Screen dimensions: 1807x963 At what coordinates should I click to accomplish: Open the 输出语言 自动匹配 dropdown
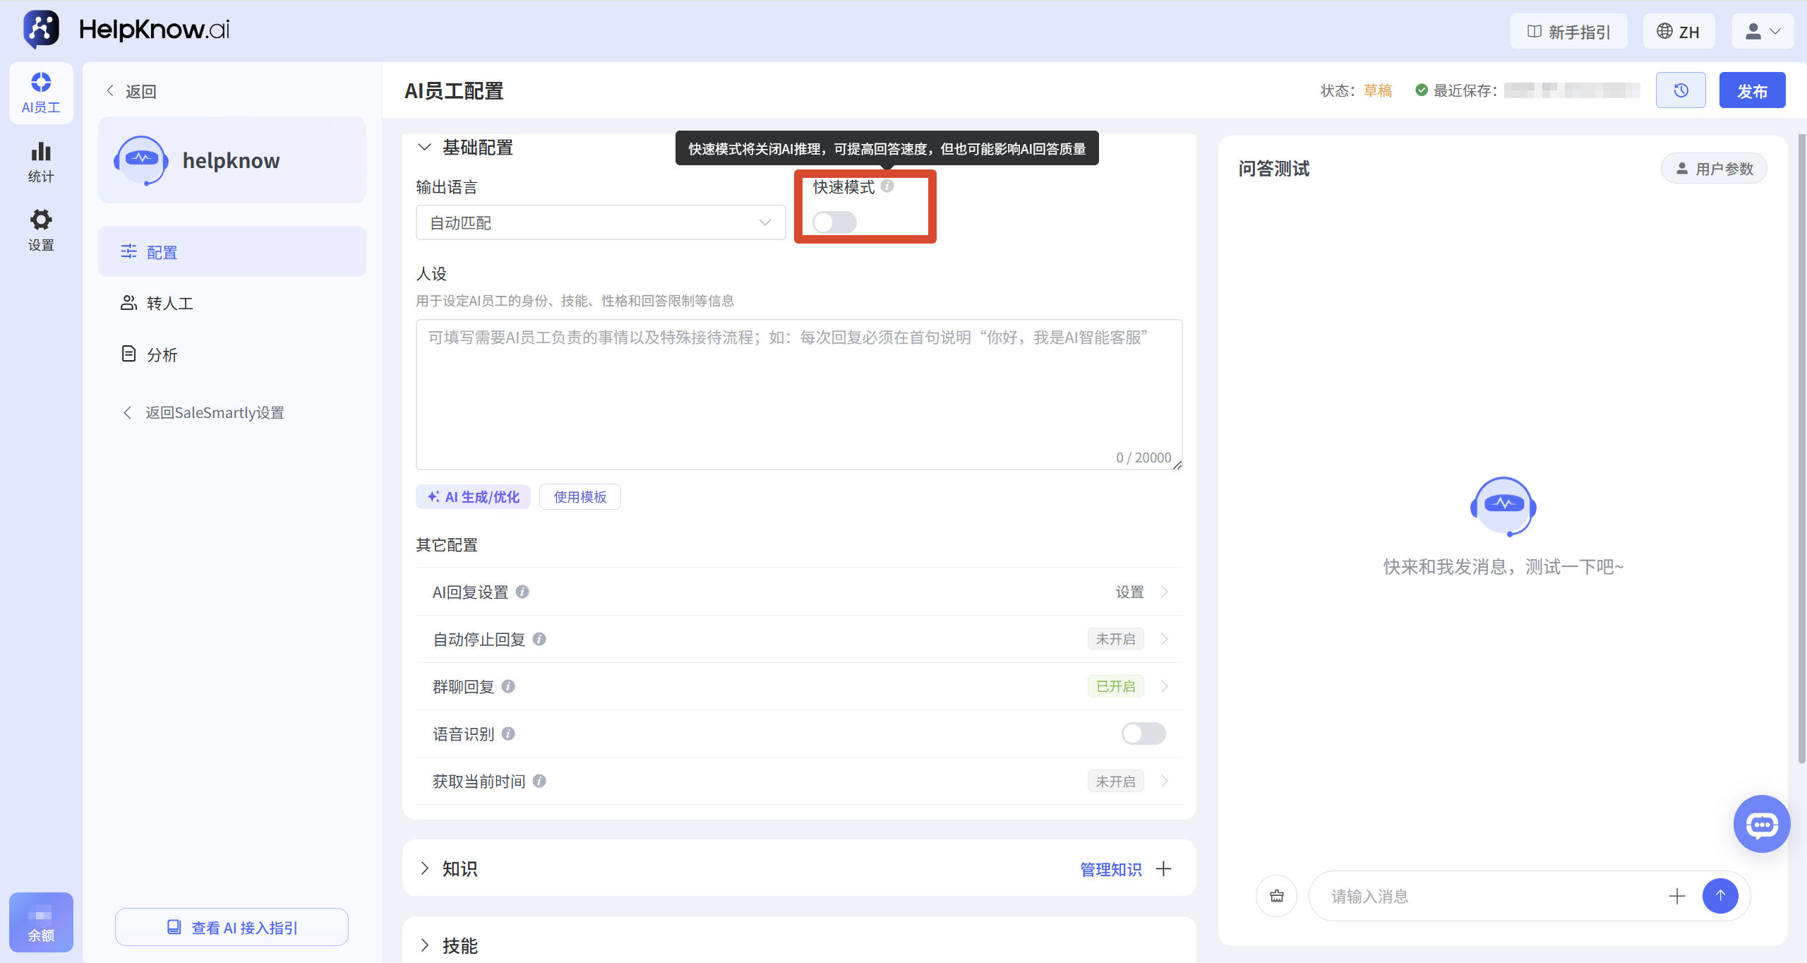[x=601, y=222]
